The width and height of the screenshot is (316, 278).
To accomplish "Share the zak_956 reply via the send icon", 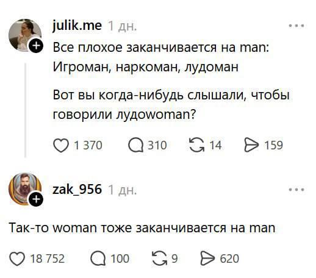I will (208, 258).
